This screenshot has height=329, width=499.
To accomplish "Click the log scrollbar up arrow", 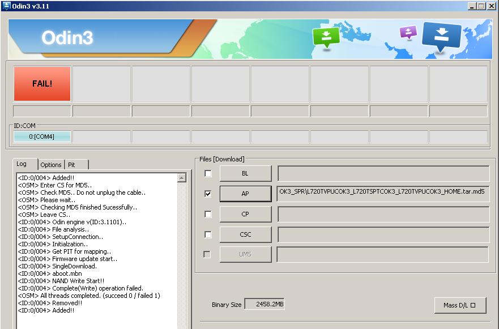I will pos(182,178).
